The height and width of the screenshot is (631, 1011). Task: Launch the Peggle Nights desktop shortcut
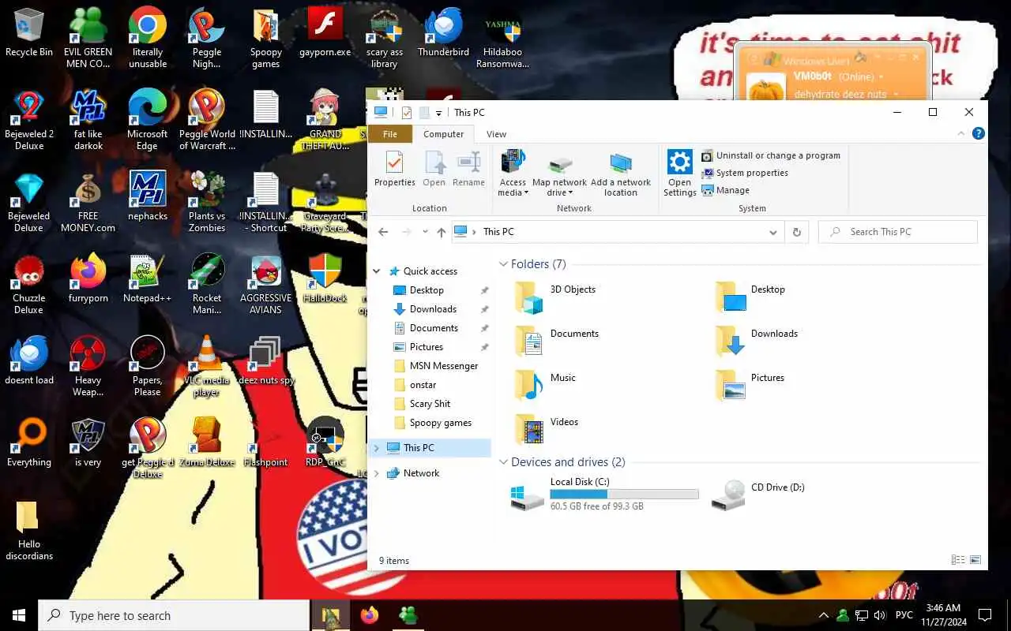[207, 38]
